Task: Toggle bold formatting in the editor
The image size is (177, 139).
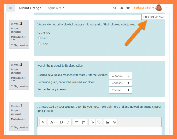Action: click(x=61, y=122)
